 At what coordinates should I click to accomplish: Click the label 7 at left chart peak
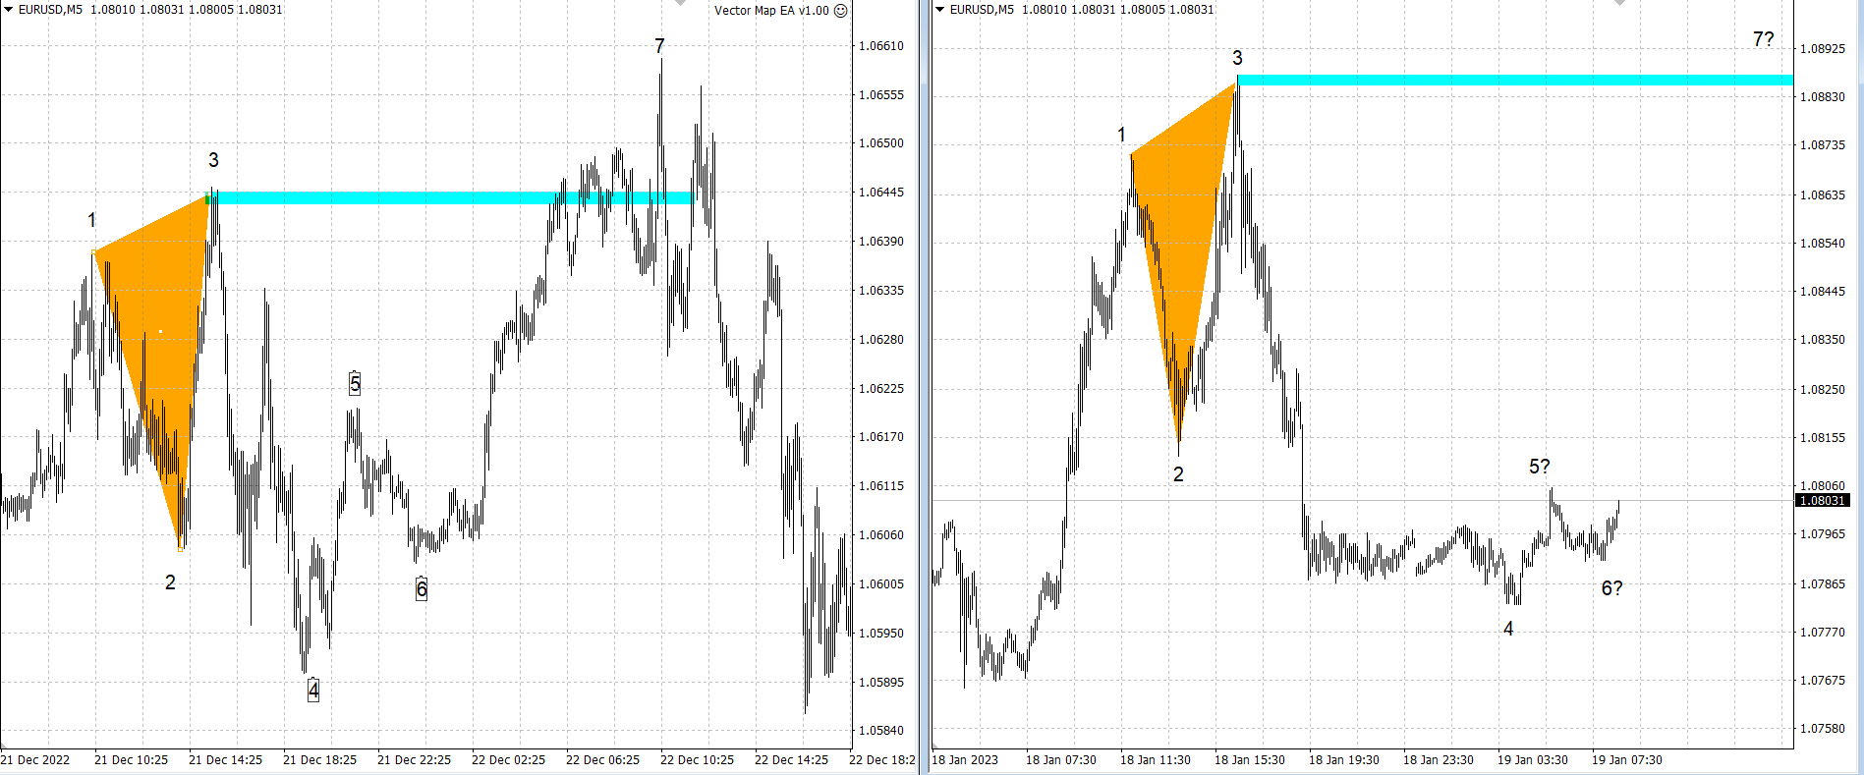659,46
